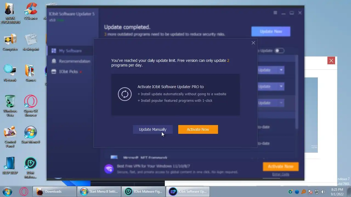Open the Start Menu 8 desktop shortcut

coord(31,135)
